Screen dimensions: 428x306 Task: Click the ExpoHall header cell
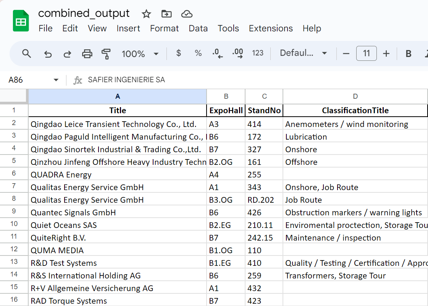click(x=226, y=111)
